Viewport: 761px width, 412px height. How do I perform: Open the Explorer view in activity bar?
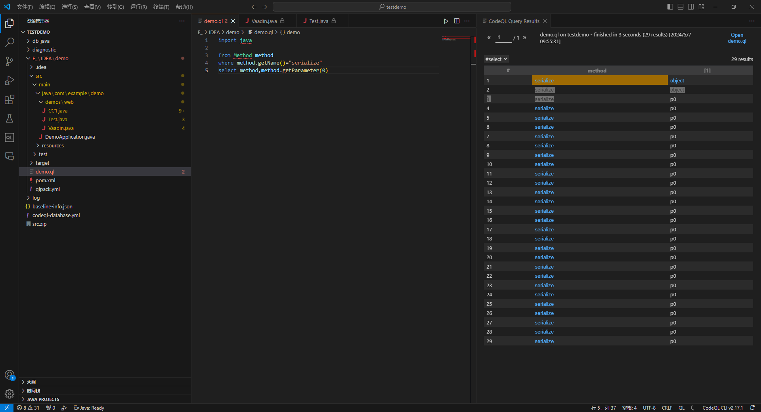pyautogui.click(x=10, y=23)
